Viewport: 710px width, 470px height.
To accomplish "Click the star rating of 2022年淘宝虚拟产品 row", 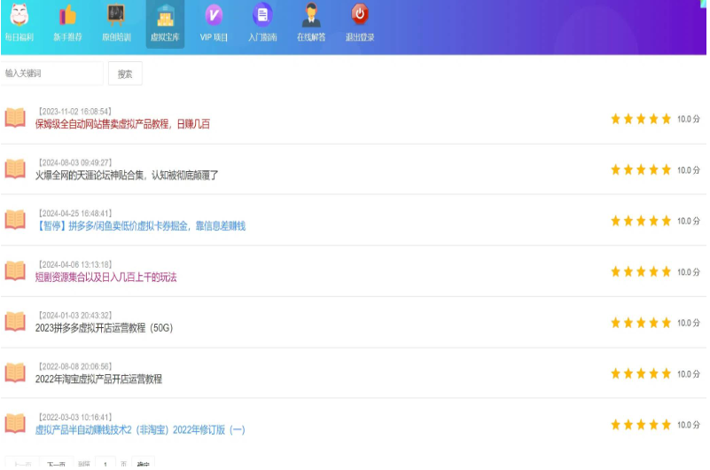I will tap(641, 373).
